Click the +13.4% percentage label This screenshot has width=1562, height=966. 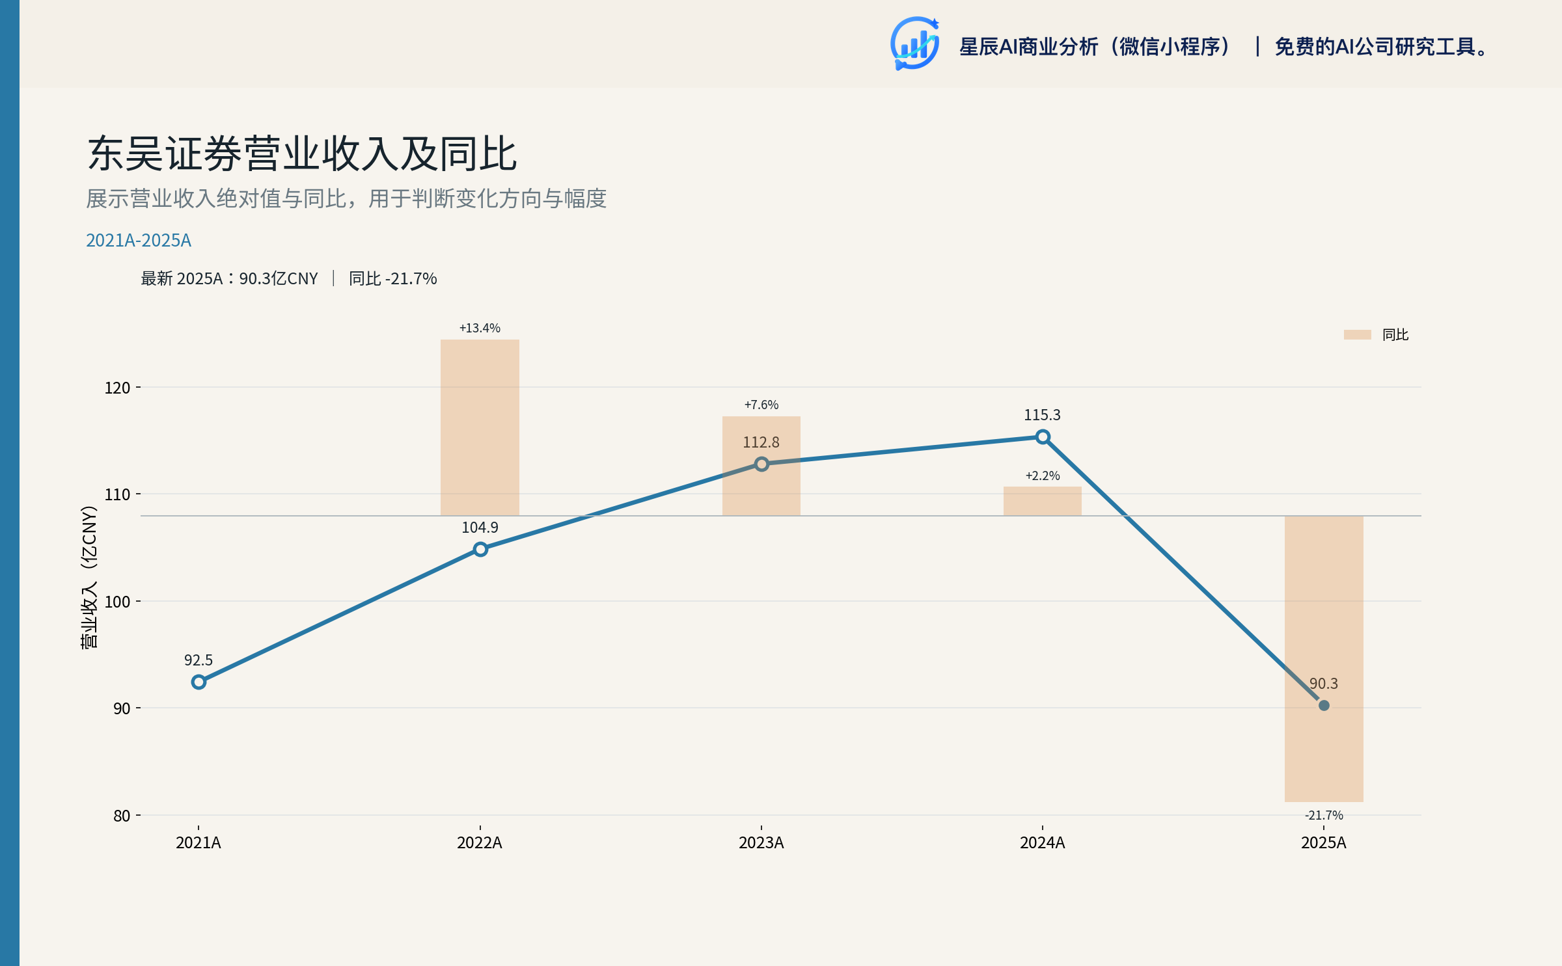tap(480, 328)
